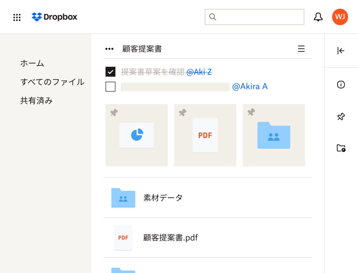Select the 素材データ folder icon
358x273 pixels.
click(x=123, y=198)
